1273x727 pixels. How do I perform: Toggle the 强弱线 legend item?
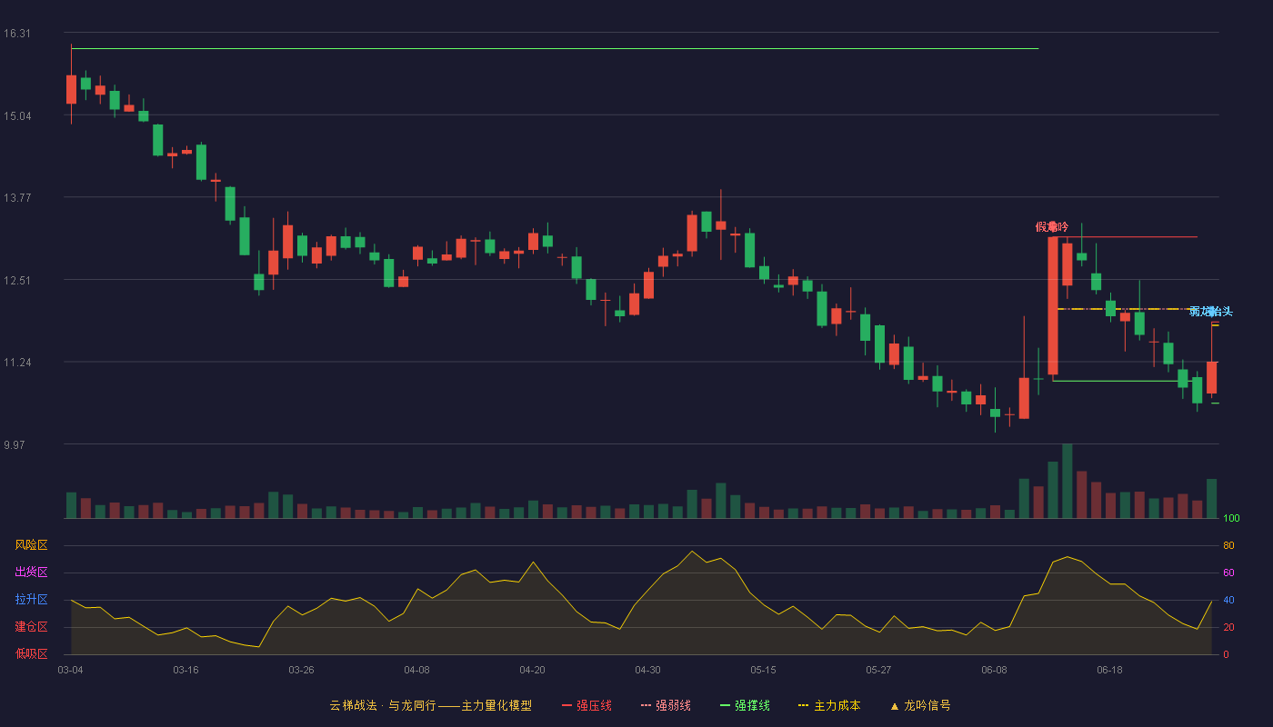coord(666,705)
